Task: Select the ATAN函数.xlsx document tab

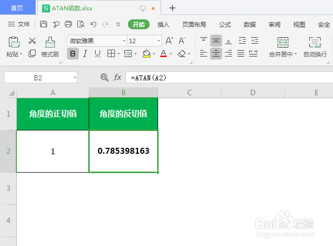Action: tap(99, 8)
